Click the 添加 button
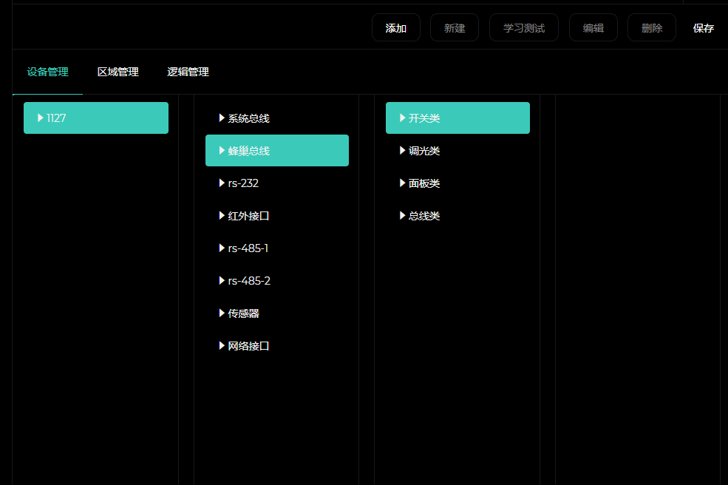 coord(395,28)
